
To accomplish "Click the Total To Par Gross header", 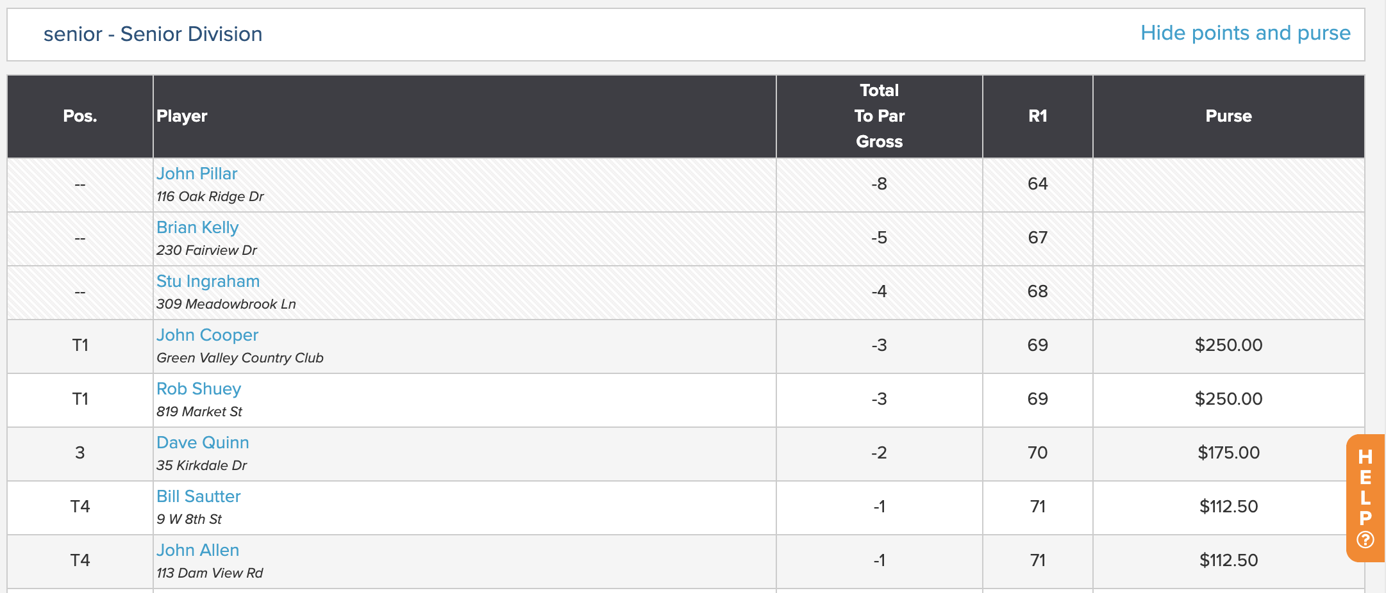I will coord(879,116).
